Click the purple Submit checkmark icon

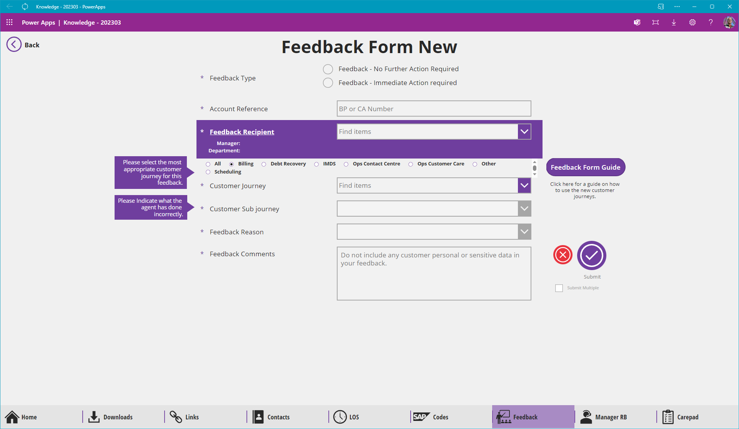click(591, 255)
